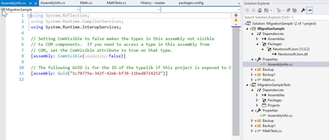This screenshot has height=140, width=329.
Task: Open Properties with the wrench icon
Action: click(303, 10)
